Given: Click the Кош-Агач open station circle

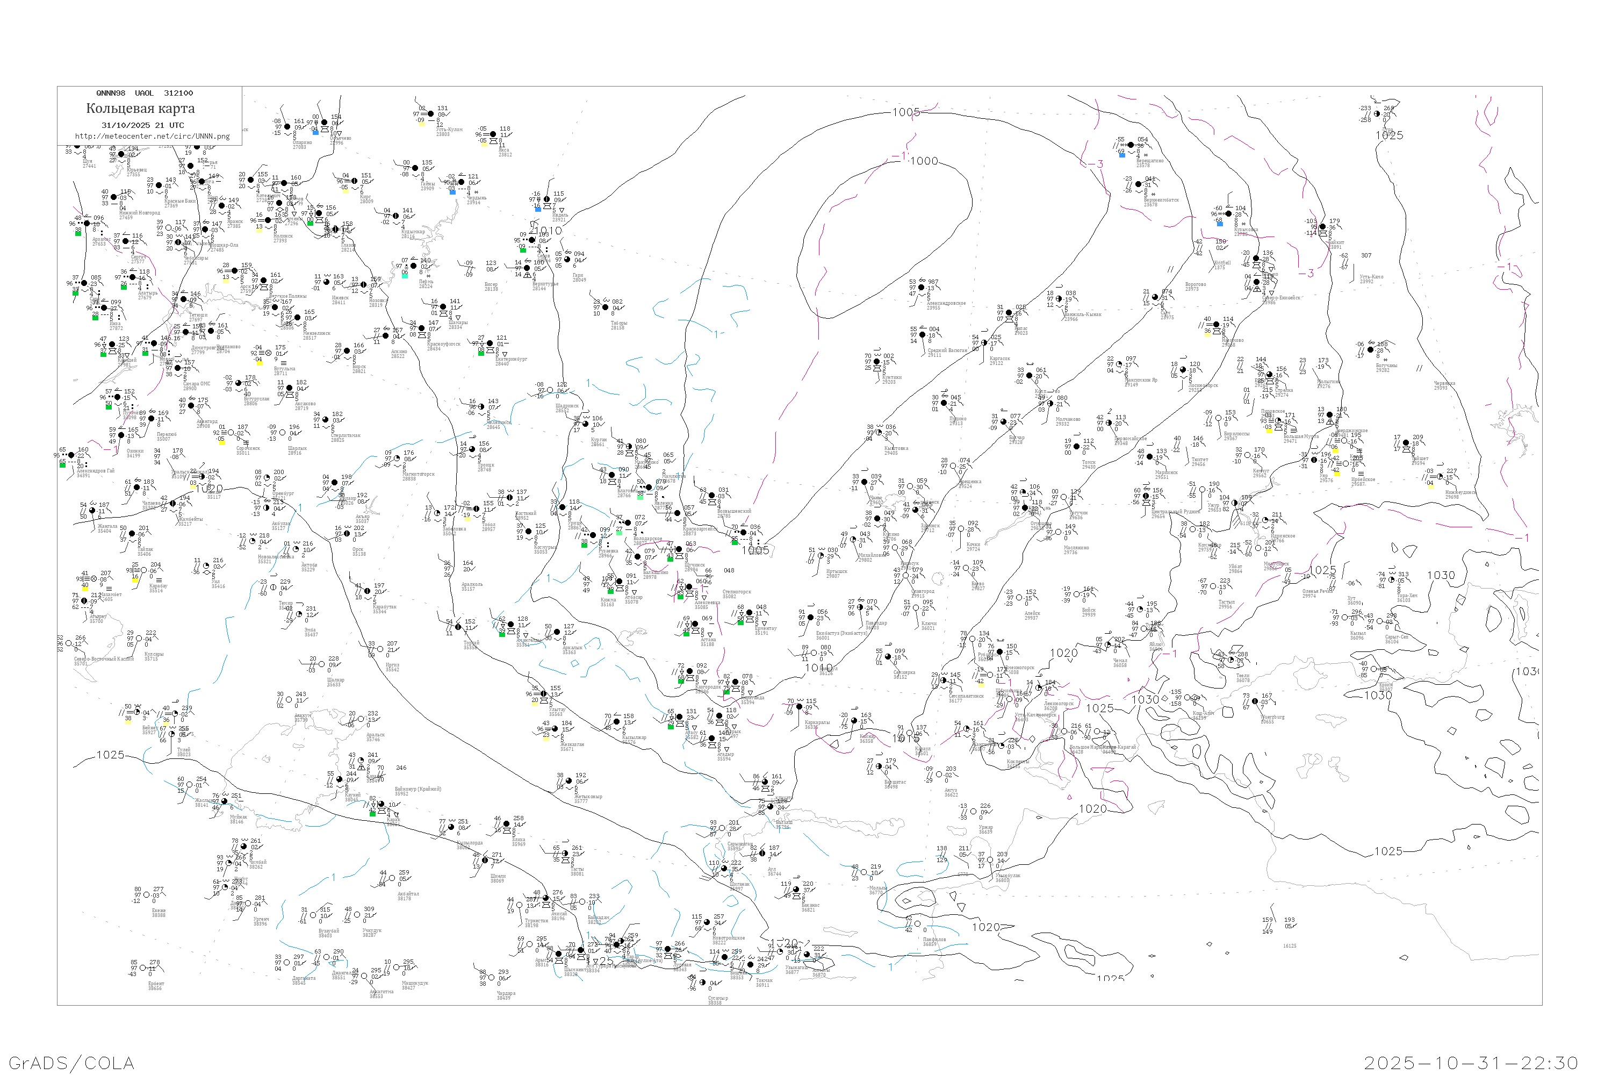Looking at the screenshot, I should 1187,698.
